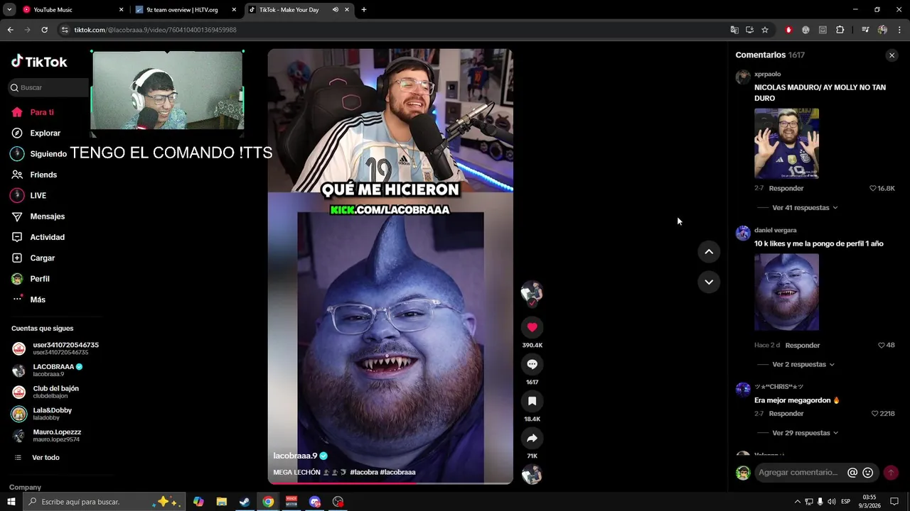Like the video with the heart icon
This screenshot has width=910, height=511.
[x=532, y=327]
